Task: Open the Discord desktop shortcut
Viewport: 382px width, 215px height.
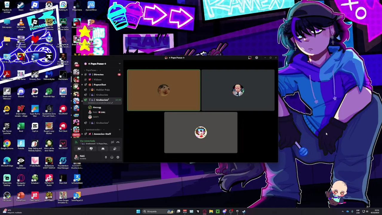Action: (21, 93)
